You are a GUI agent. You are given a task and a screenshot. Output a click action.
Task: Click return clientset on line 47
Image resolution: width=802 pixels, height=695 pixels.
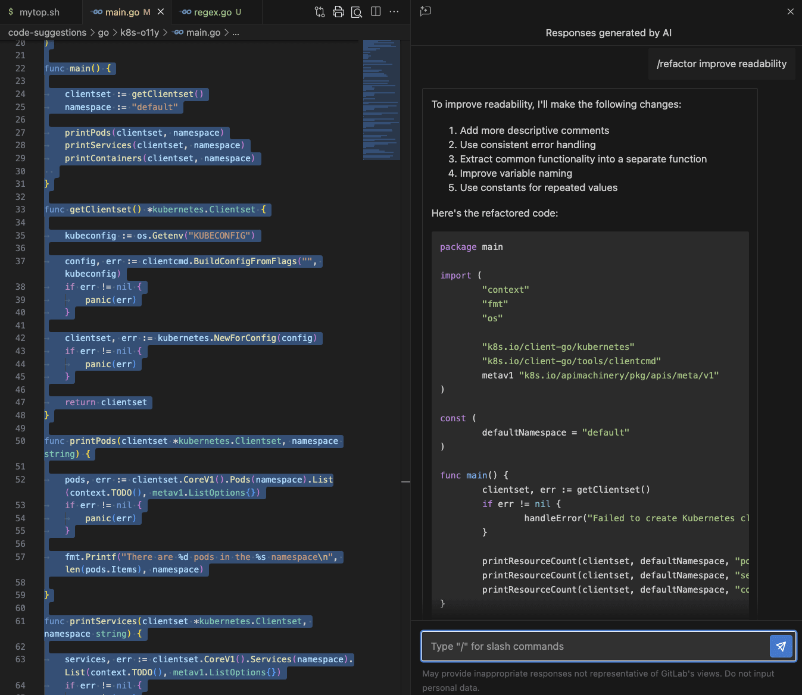click(106, 402)
